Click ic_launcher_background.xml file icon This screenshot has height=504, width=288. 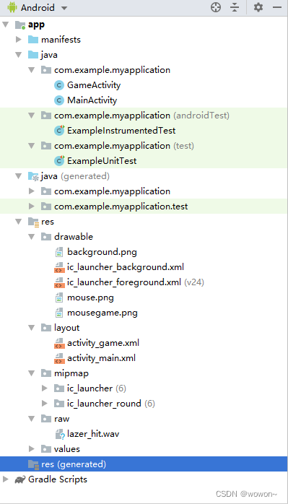point(59,267)
